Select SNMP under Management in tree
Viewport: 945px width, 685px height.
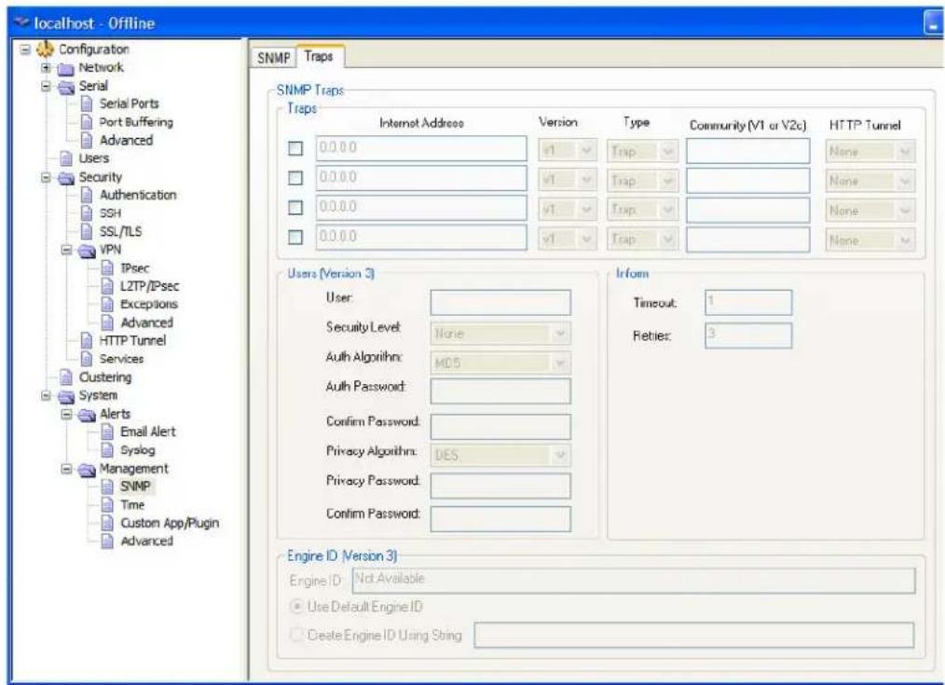(x=135, y=486)
